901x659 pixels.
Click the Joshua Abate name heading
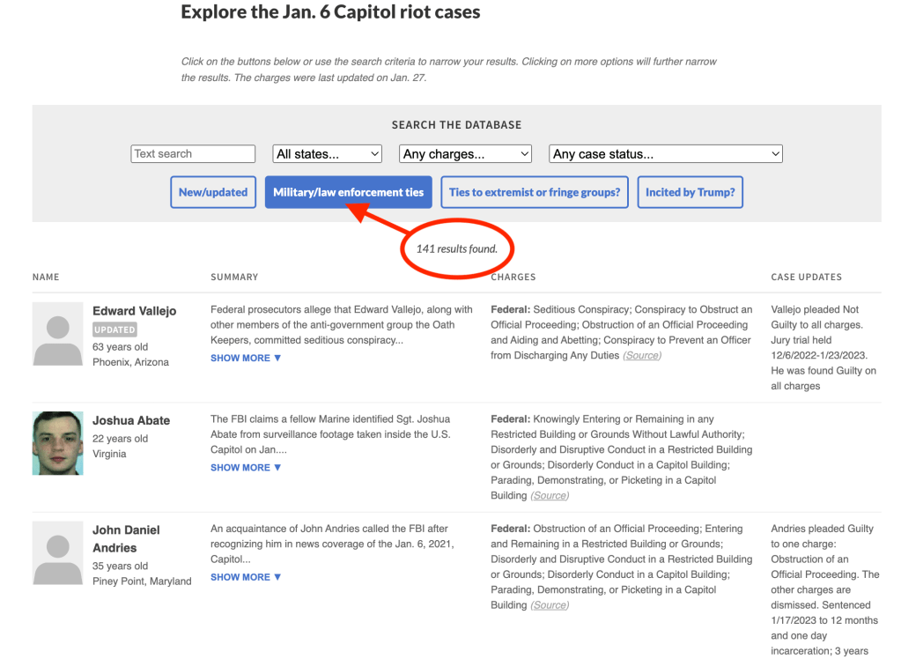[131, 420]
